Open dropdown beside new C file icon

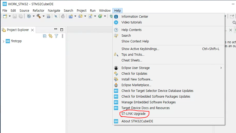[95, 16]
